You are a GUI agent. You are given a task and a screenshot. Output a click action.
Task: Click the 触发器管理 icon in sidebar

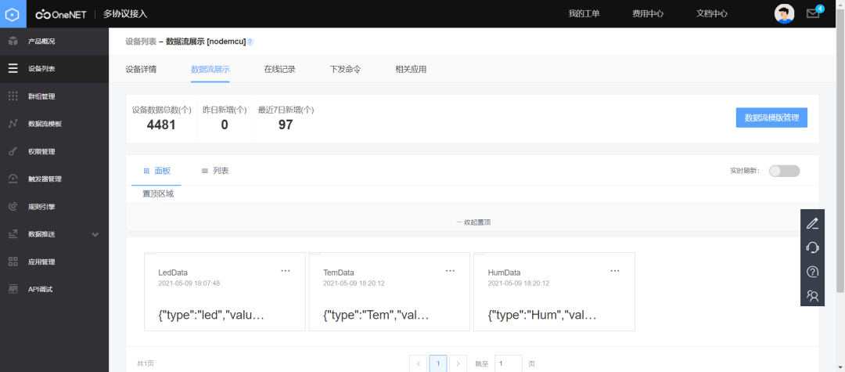pos(13,179)
